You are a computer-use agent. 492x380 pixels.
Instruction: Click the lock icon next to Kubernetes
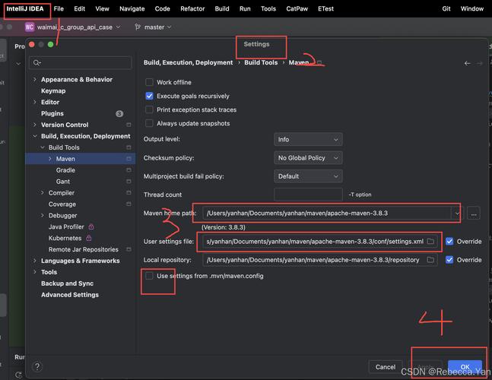88,238
